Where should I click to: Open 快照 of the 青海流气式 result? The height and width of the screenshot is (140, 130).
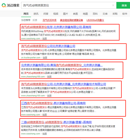(x=49, y=77)
